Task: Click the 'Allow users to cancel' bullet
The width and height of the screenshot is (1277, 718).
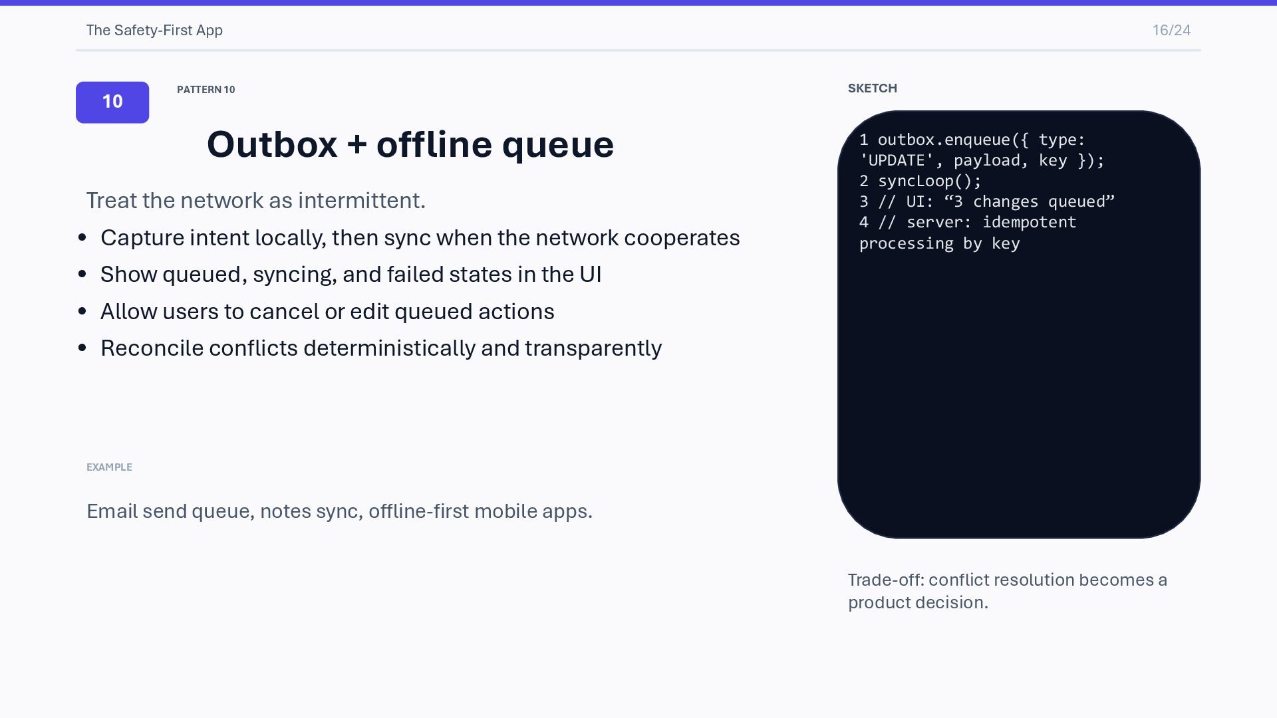Action: 327,311
